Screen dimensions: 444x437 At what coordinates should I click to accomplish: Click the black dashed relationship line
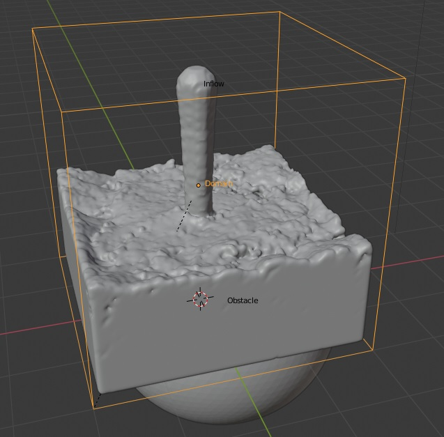click(183, 217)
